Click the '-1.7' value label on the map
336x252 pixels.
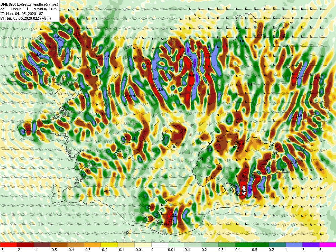coord(283,36)
